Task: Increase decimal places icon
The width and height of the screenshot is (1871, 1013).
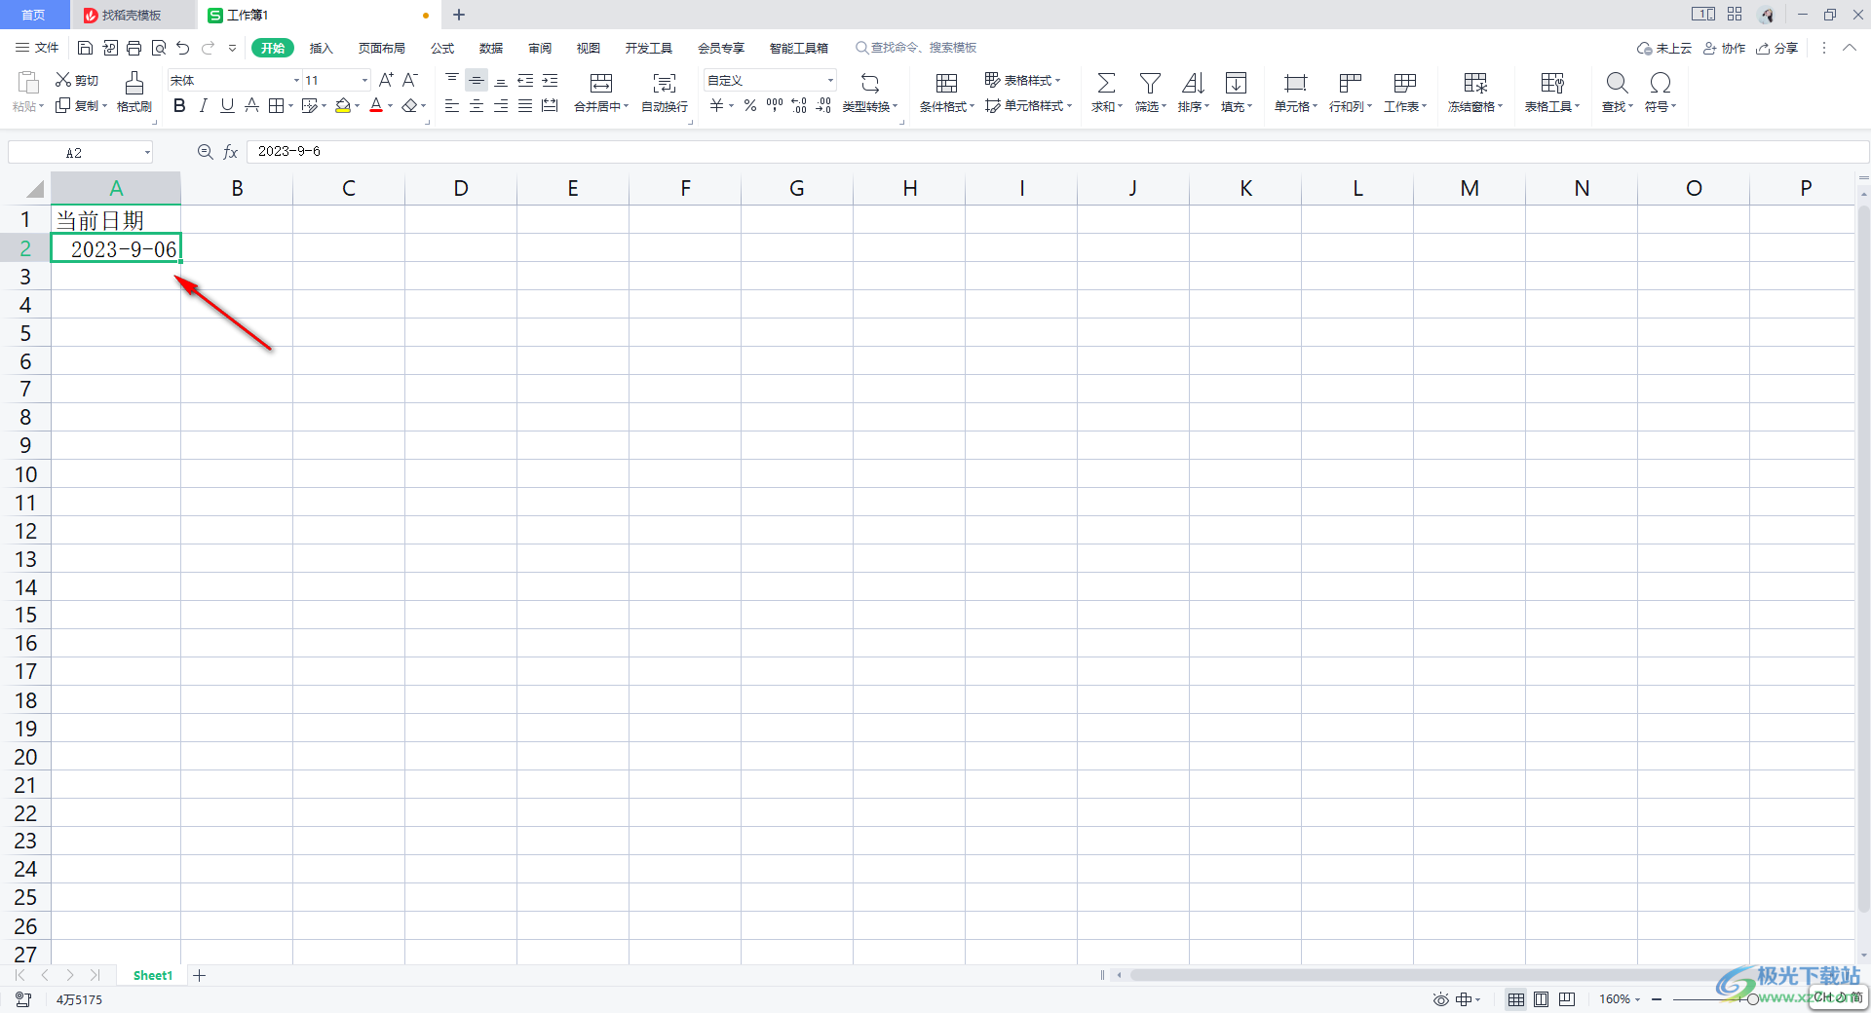Action: point(799,105)
